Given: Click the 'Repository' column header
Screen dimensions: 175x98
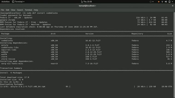Looking at the screenshot, I should click(137, 34).
